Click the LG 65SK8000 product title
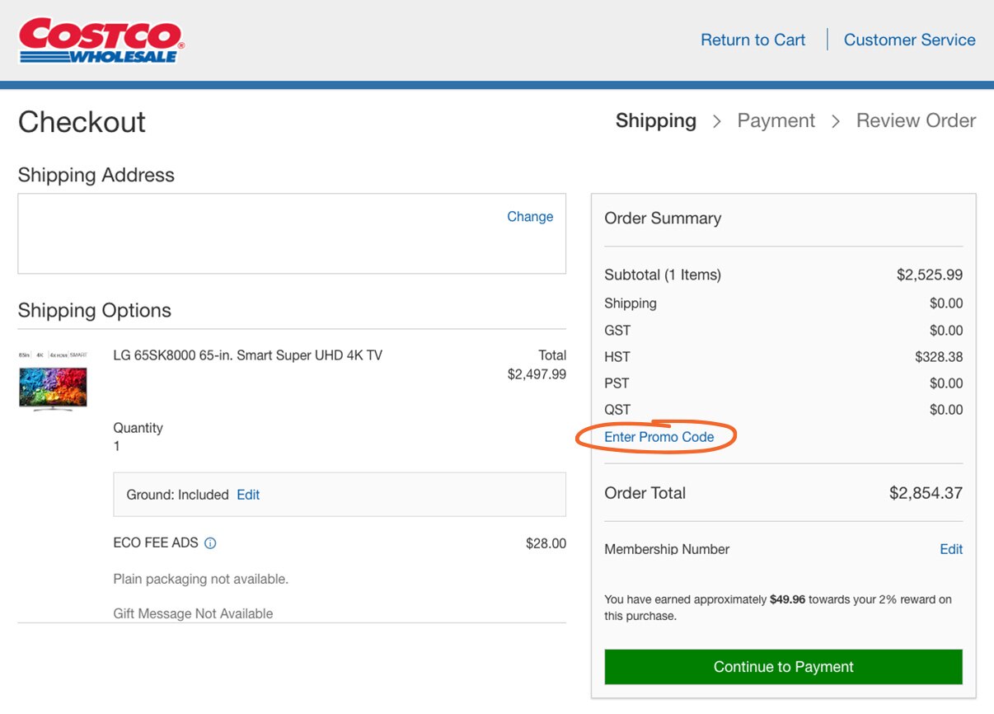Viewport: 994px width, 714px height. tap(247, 355)
